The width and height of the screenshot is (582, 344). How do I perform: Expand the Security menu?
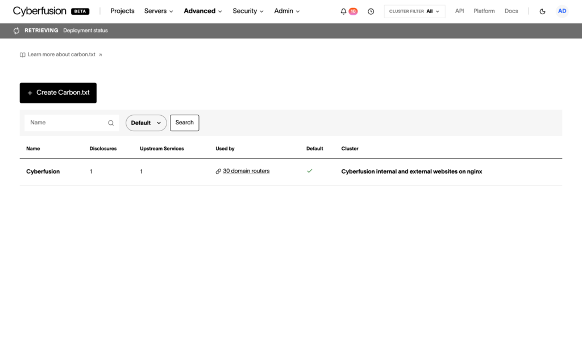pyautogui.click(x=248, y=11)
